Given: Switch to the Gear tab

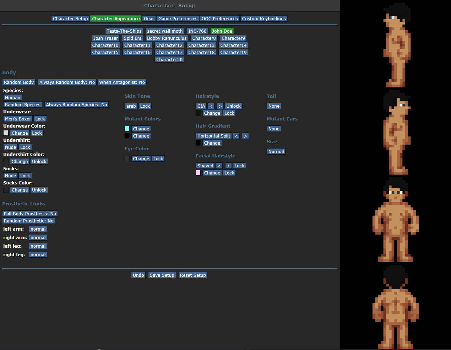Looking at the screenshot, I should click(x=149, y=19).
